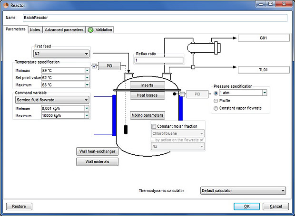Select Constant vapor flowrate option
This screenshot has height=216, width=295.
[216, 108]
